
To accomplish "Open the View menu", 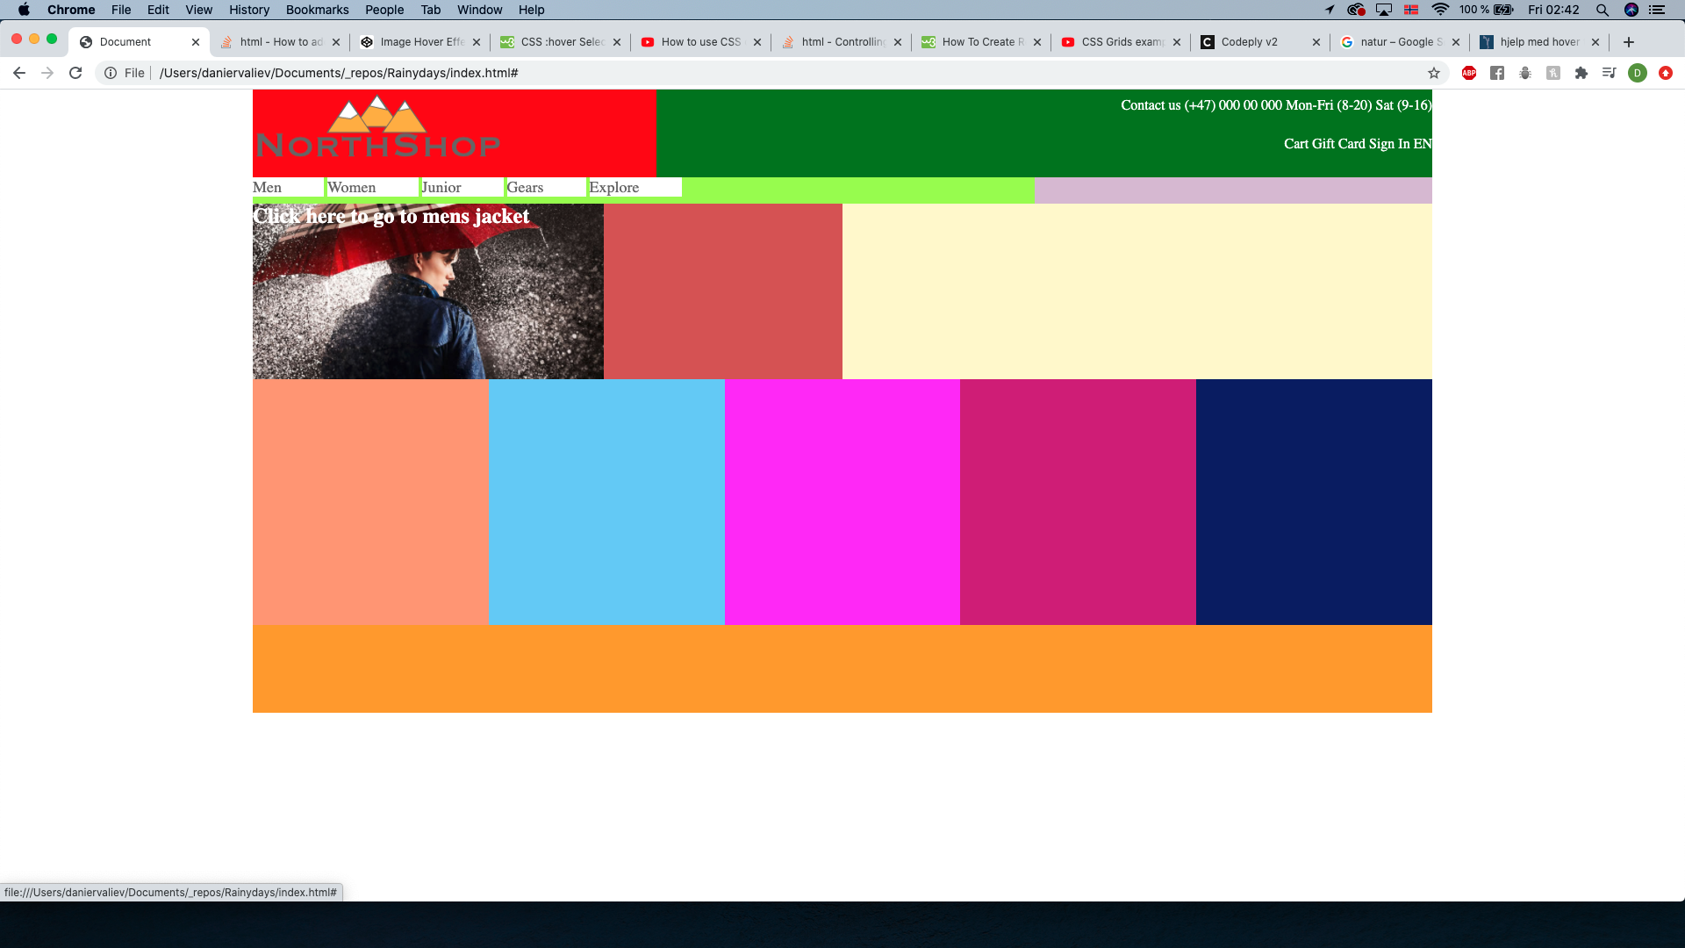I will point(198,10).
